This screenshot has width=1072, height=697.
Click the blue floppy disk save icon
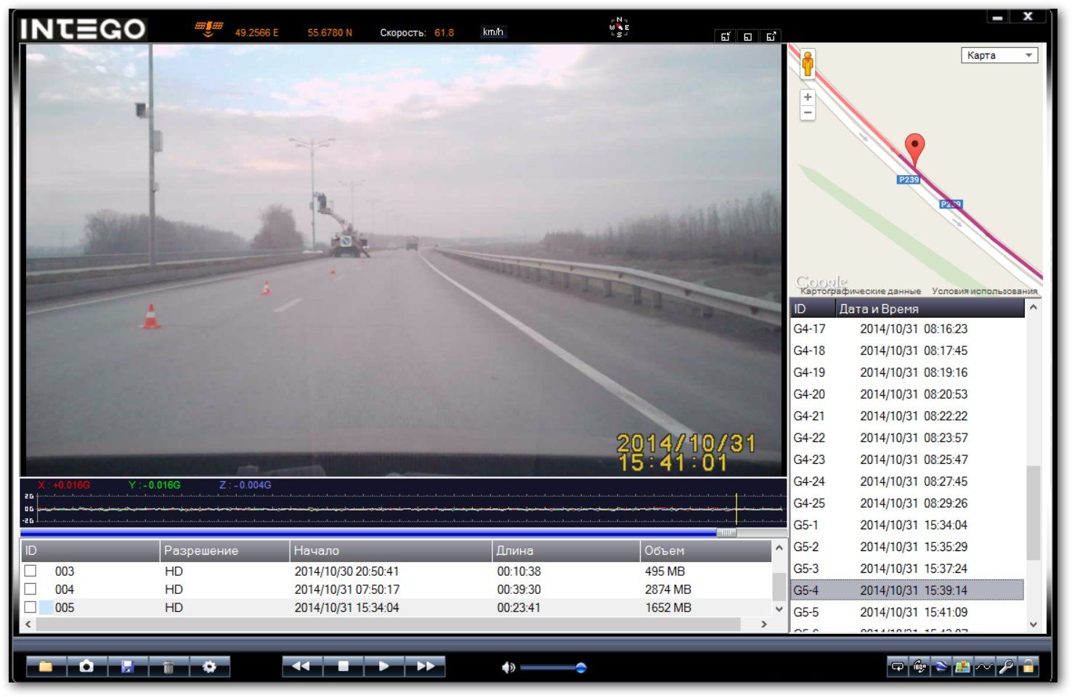pos(127,667)
